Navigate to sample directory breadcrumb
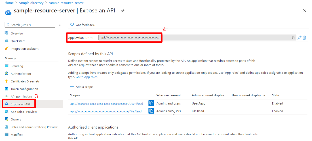The width and height of the screenshot is (312, 141). click(x=31, y=3)
